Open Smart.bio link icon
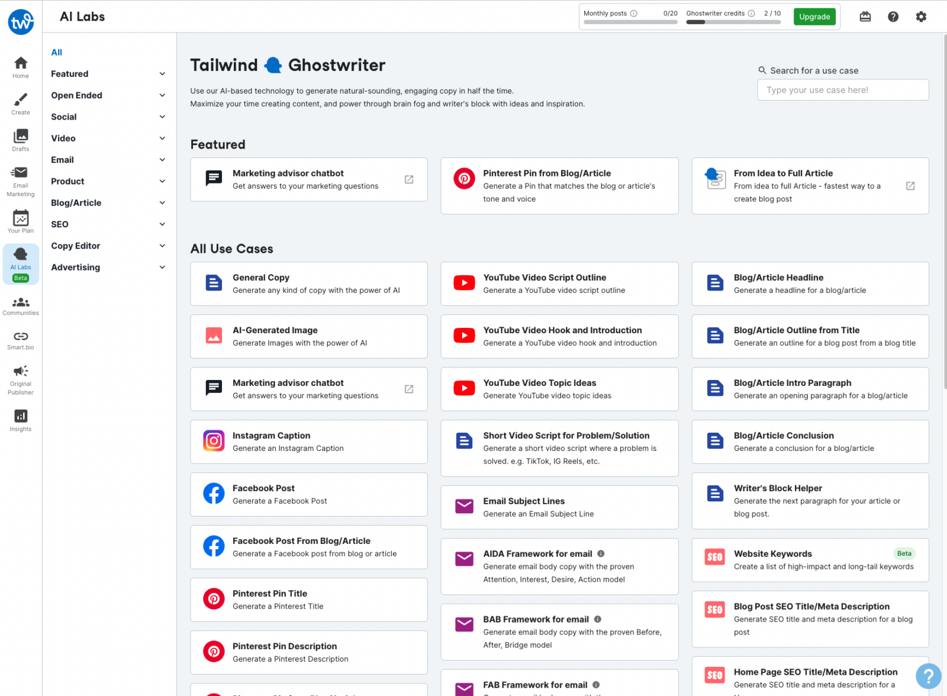 (x=21, y=340)
